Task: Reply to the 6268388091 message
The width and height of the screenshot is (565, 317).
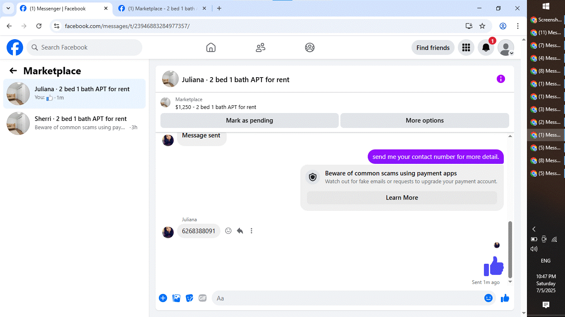Action: click(x=240, y=231)
